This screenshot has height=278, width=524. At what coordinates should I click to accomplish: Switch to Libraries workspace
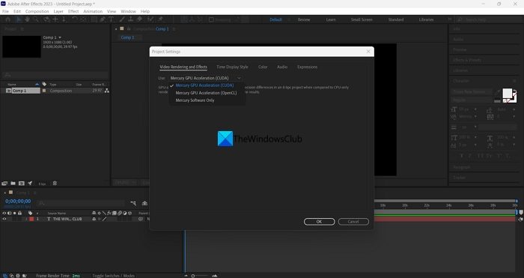(x=427, y=19)
